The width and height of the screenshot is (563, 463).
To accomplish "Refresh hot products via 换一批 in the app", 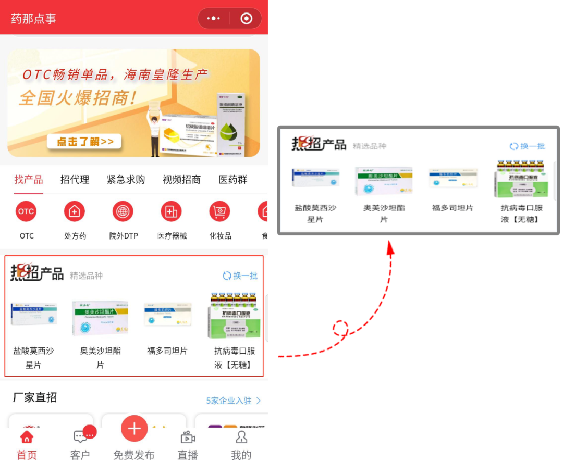I will tap(240, 276).
